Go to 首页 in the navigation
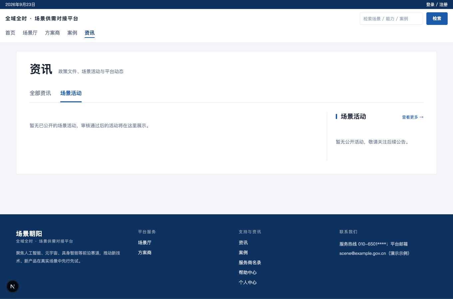The width and height of the screenshot is (453, 299). (10, 33)
